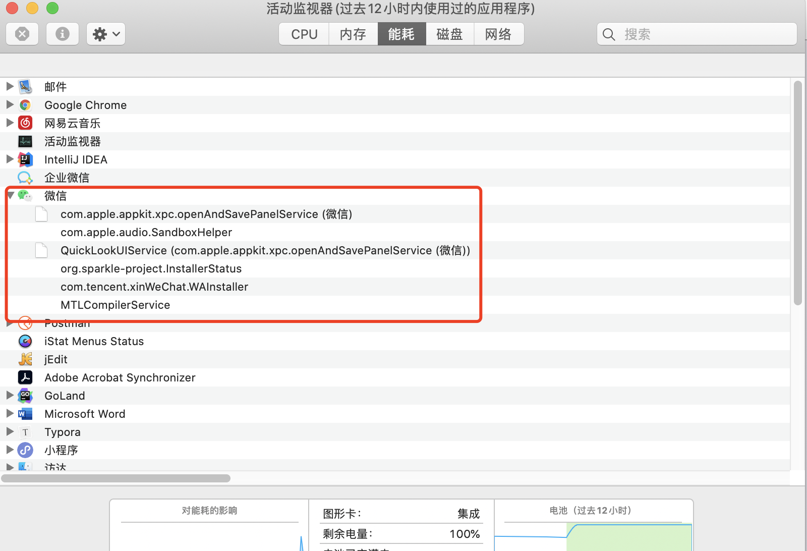This screenshot has height=551, width=807.
Task: Select the 企业微信 row
Action: (395, 178)
